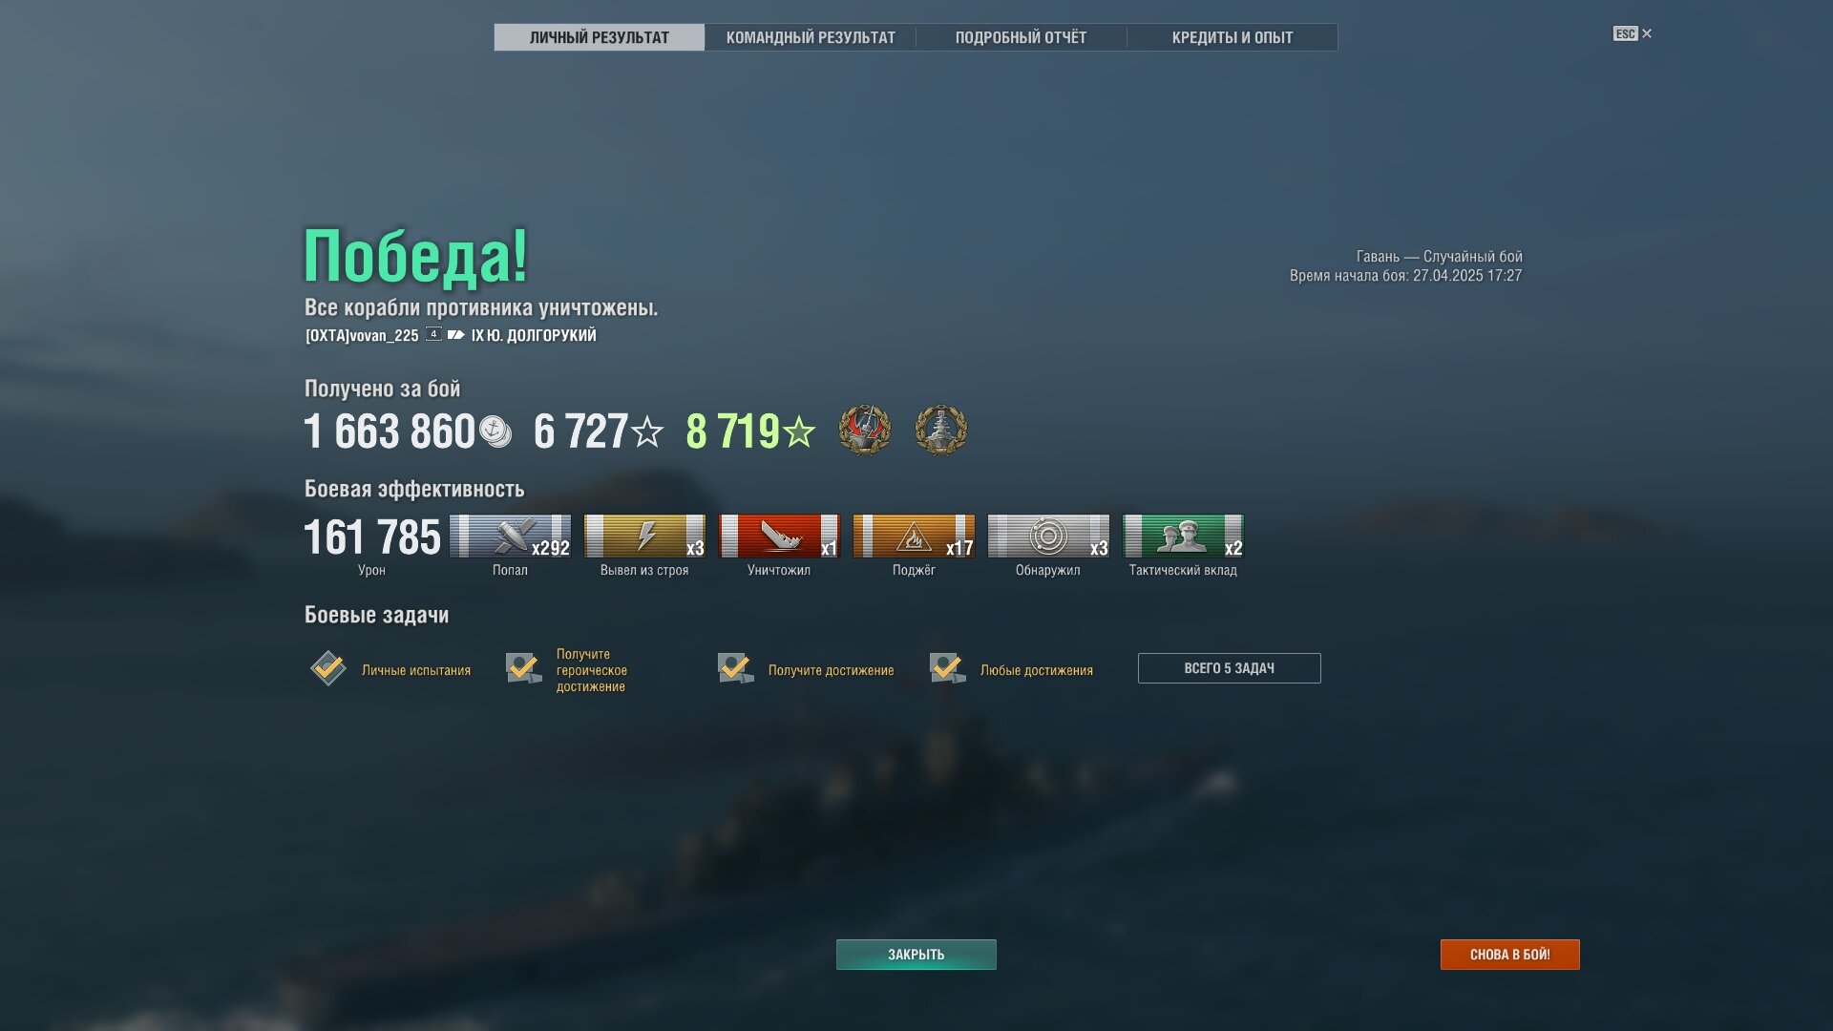This screenshot has width=1833, height=1031.
Task: Click the first achievement medal with red emblem
Action: coord(864,430)
